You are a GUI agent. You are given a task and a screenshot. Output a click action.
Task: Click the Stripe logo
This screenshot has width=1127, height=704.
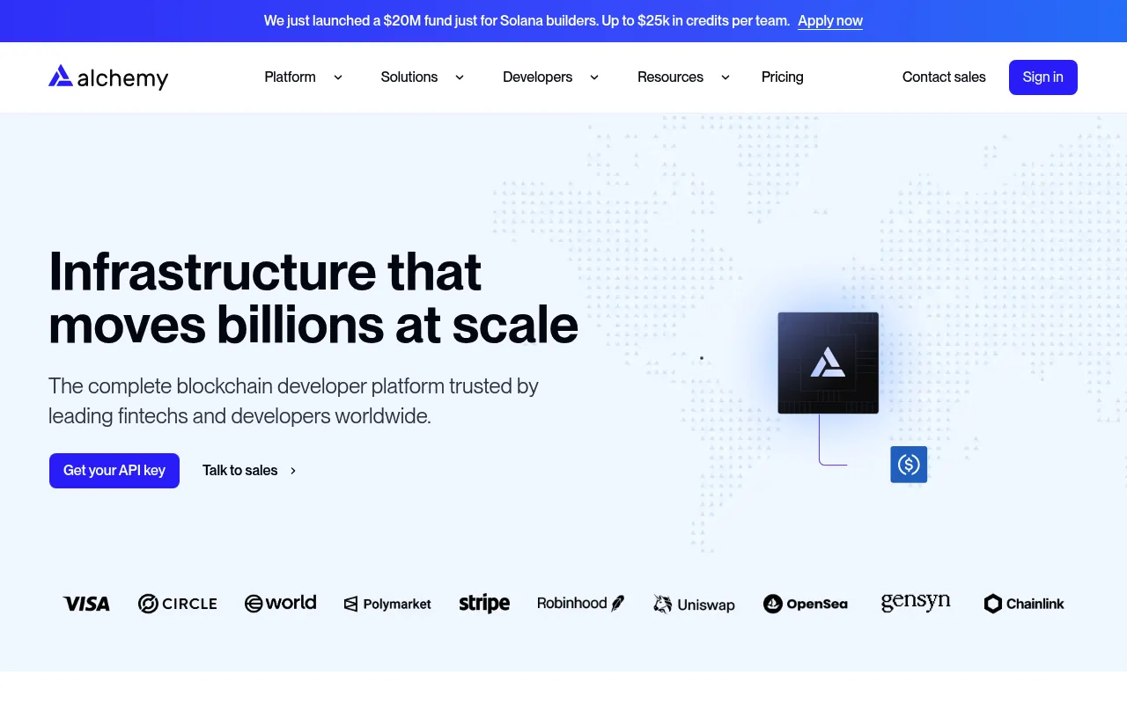pos(484,604)
